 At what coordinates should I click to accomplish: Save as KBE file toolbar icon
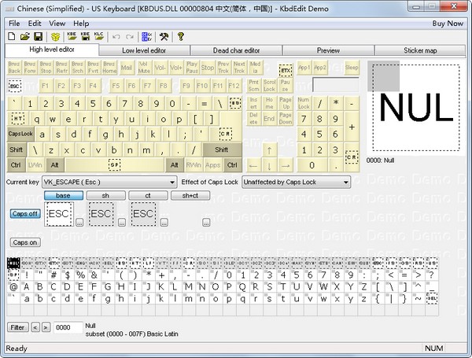pyautogui.click(x=86, y=36)
